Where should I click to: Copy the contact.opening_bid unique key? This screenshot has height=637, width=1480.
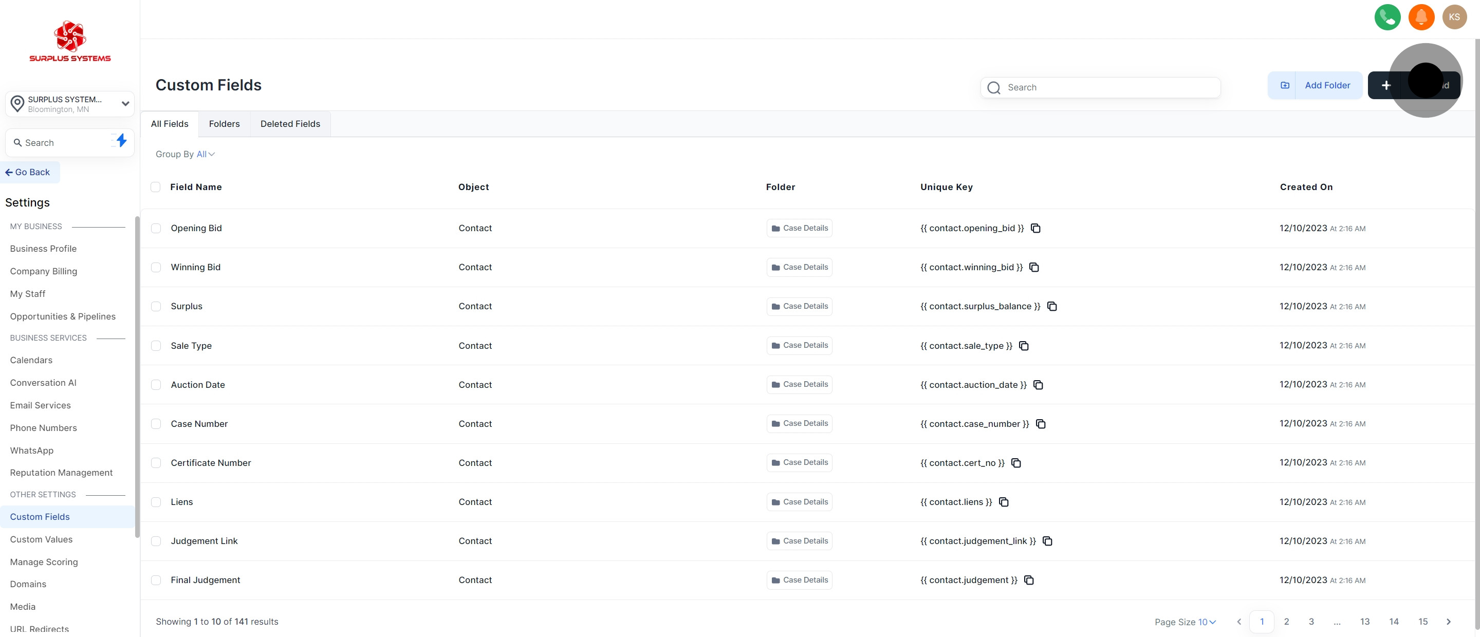[1035, 229]
